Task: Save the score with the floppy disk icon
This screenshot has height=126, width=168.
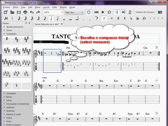Action: [19, 12]
